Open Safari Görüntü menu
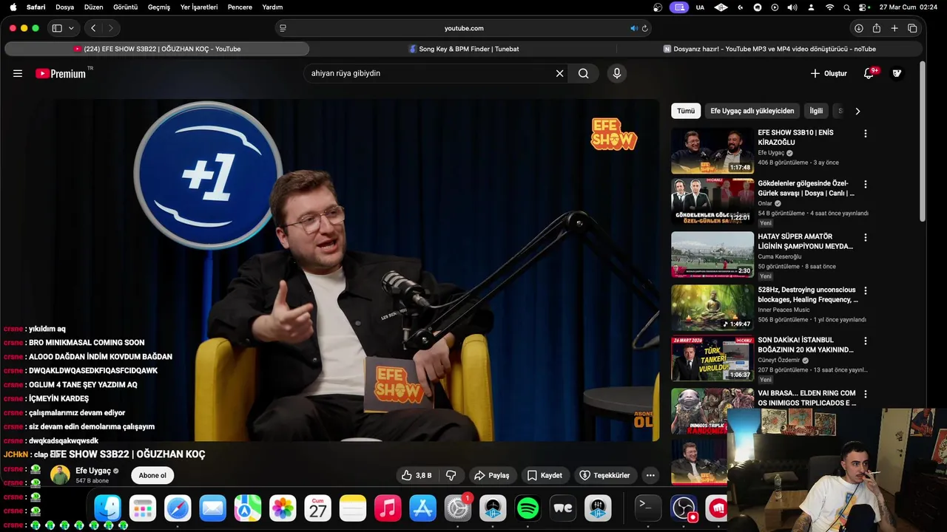The width and height of the screenshot is (947, 532). [126, 7]
